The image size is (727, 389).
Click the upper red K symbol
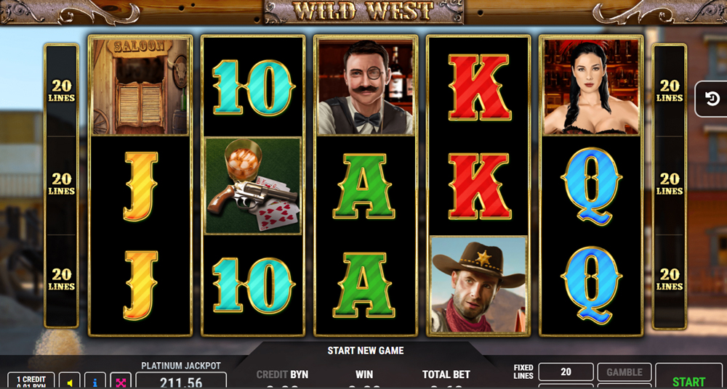pyautogui.click(x=479, y=88)
